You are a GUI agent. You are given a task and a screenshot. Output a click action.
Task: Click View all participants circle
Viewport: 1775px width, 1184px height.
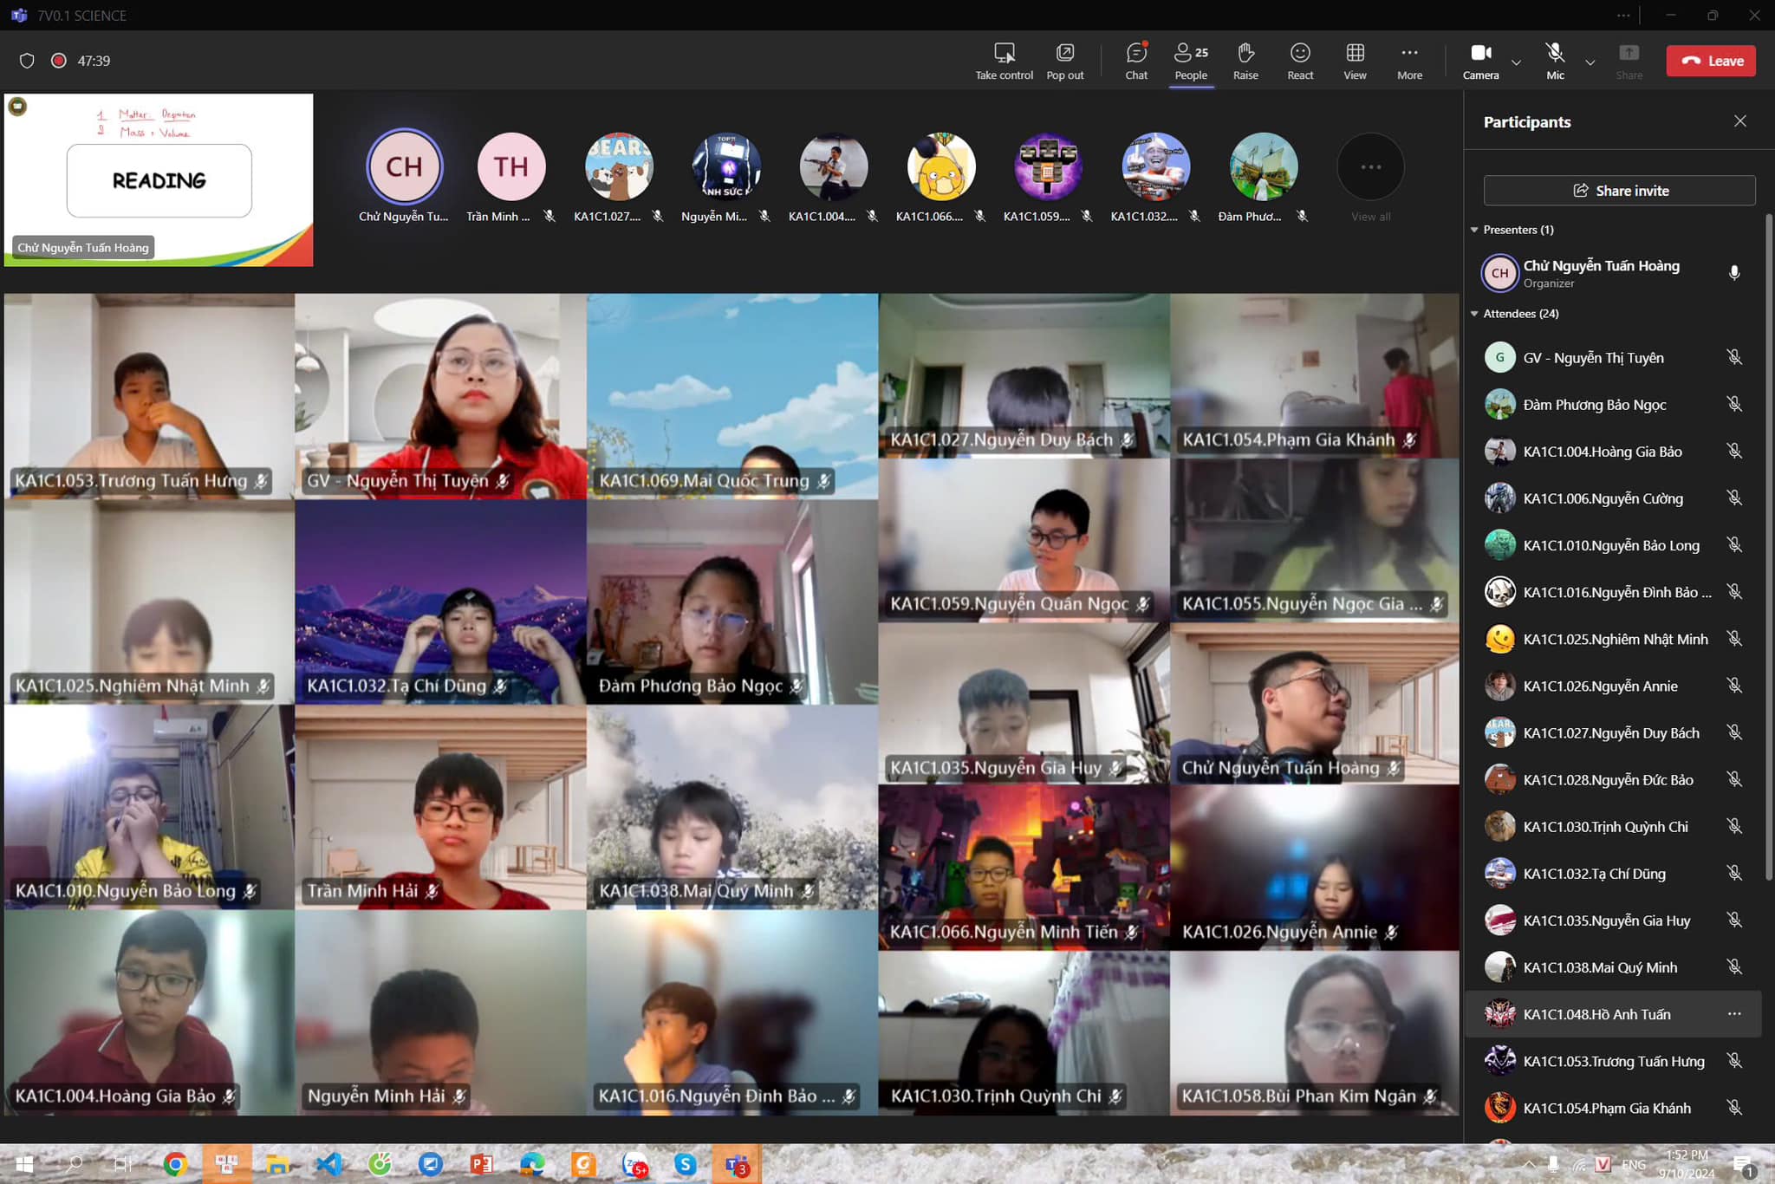pyautogui.click(x=1370, y=166)
